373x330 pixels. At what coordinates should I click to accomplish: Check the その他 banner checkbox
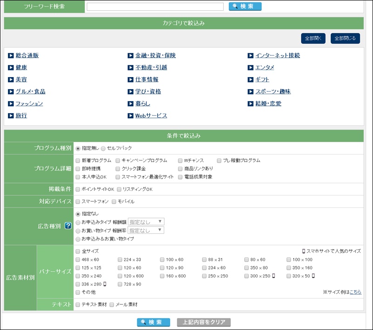coord(78,292)
